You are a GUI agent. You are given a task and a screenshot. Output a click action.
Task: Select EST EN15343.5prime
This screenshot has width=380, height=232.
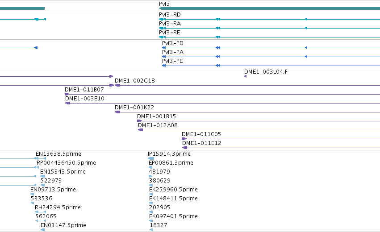tap(63, 172)
